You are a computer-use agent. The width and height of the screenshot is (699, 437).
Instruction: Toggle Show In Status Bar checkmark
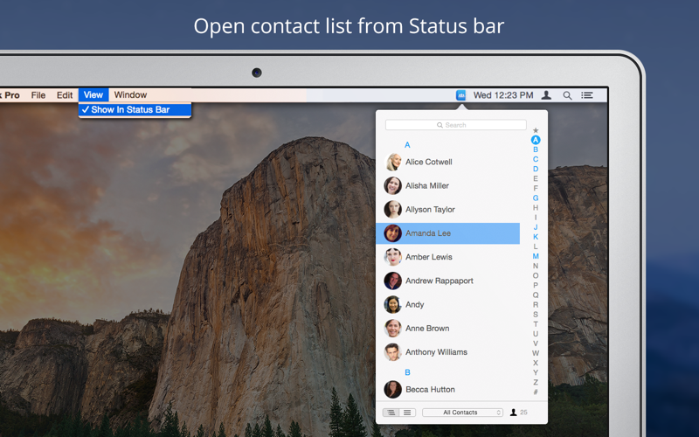coord(135,110)
